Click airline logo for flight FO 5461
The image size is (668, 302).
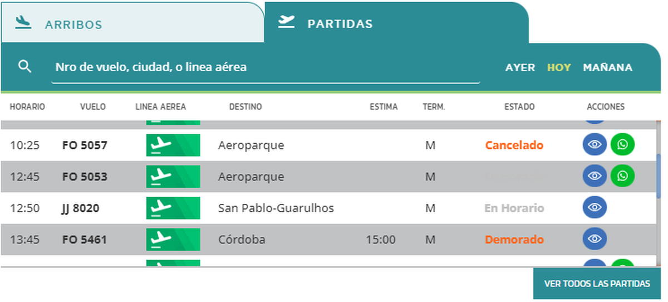pyautogui.click(x=173, y=240)
